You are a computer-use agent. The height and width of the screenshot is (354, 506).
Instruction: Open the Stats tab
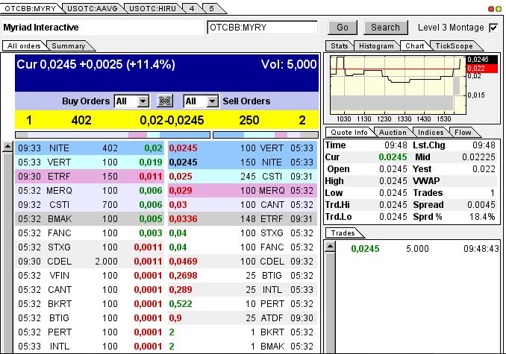pos(340,46)
